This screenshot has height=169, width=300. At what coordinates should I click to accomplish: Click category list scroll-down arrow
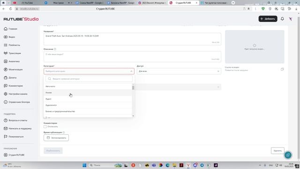tap(133, 116)
